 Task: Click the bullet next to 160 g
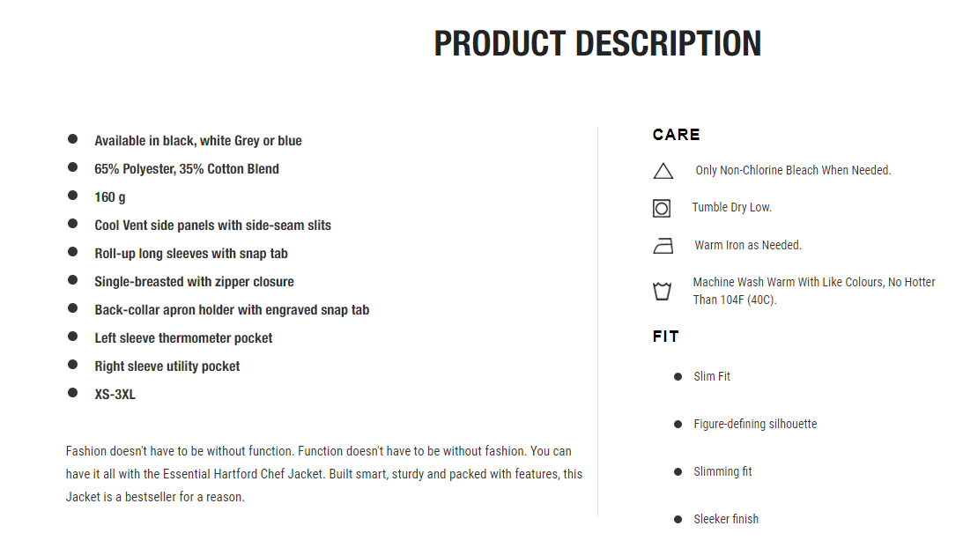click(72, 196)
